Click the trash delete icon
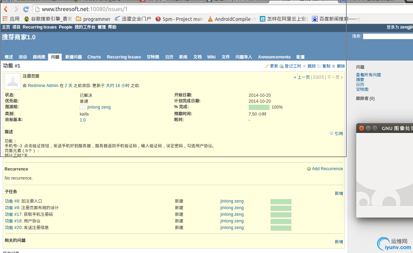Image resolution: width=413 pixels, height=253 pixels. pos(334,66)
